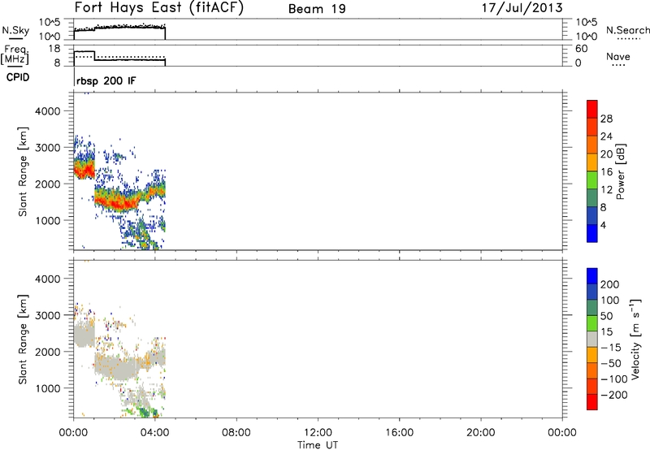
Task: Click the '3000' tick on the velocity panel
Action: 48,315
